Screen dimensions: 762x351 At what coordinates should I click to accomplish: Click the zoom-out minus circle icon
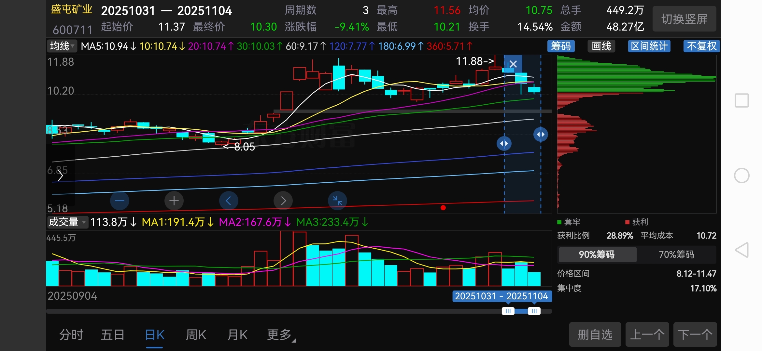(120, 201)
